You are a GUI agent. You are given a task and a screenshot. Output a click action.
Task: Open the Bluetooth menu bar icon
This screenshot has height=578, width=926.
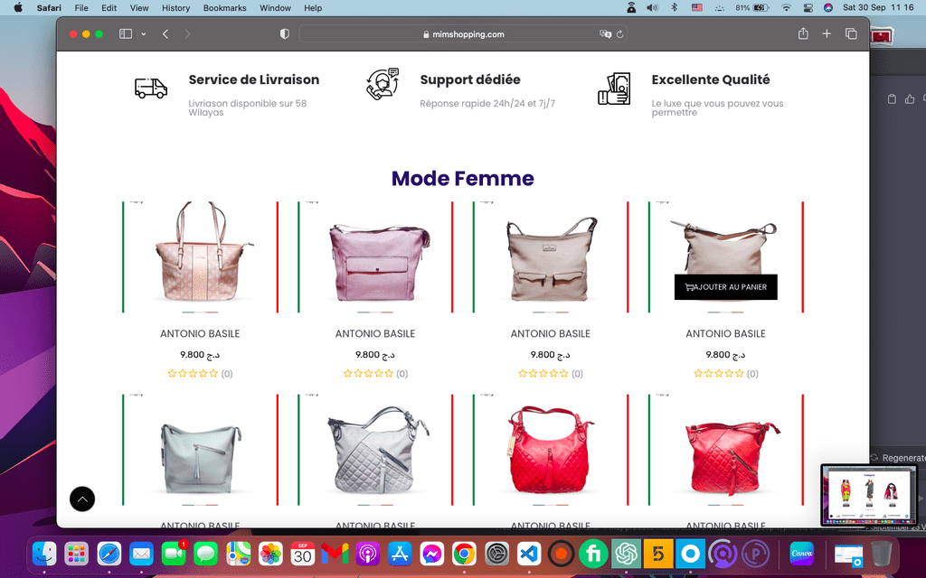674,7
